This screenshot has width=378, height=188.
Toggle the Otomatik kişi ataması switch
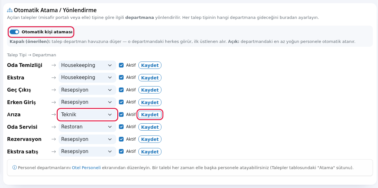tap(14, 32)
